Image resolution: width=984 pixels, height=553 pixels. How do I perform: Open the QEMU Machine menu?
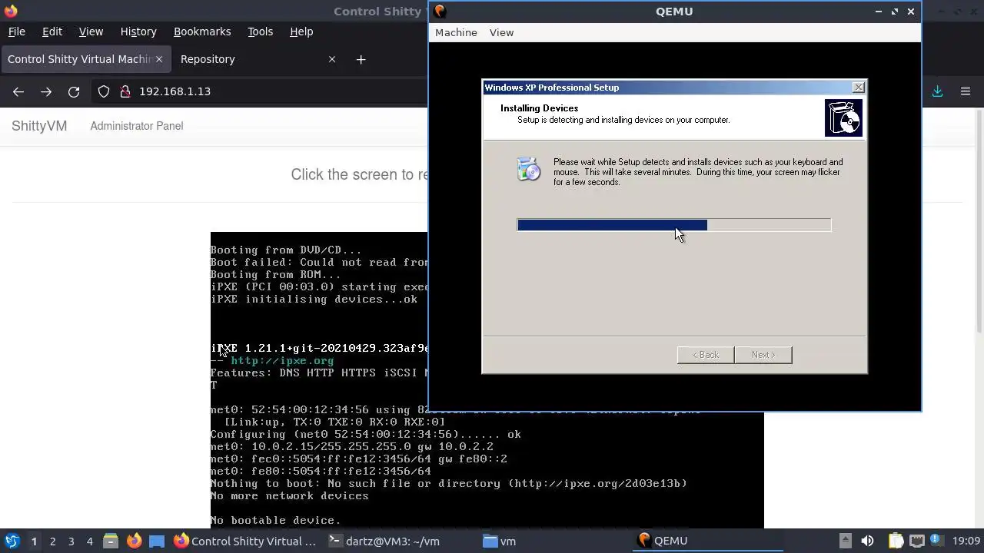tap(456, 32)
